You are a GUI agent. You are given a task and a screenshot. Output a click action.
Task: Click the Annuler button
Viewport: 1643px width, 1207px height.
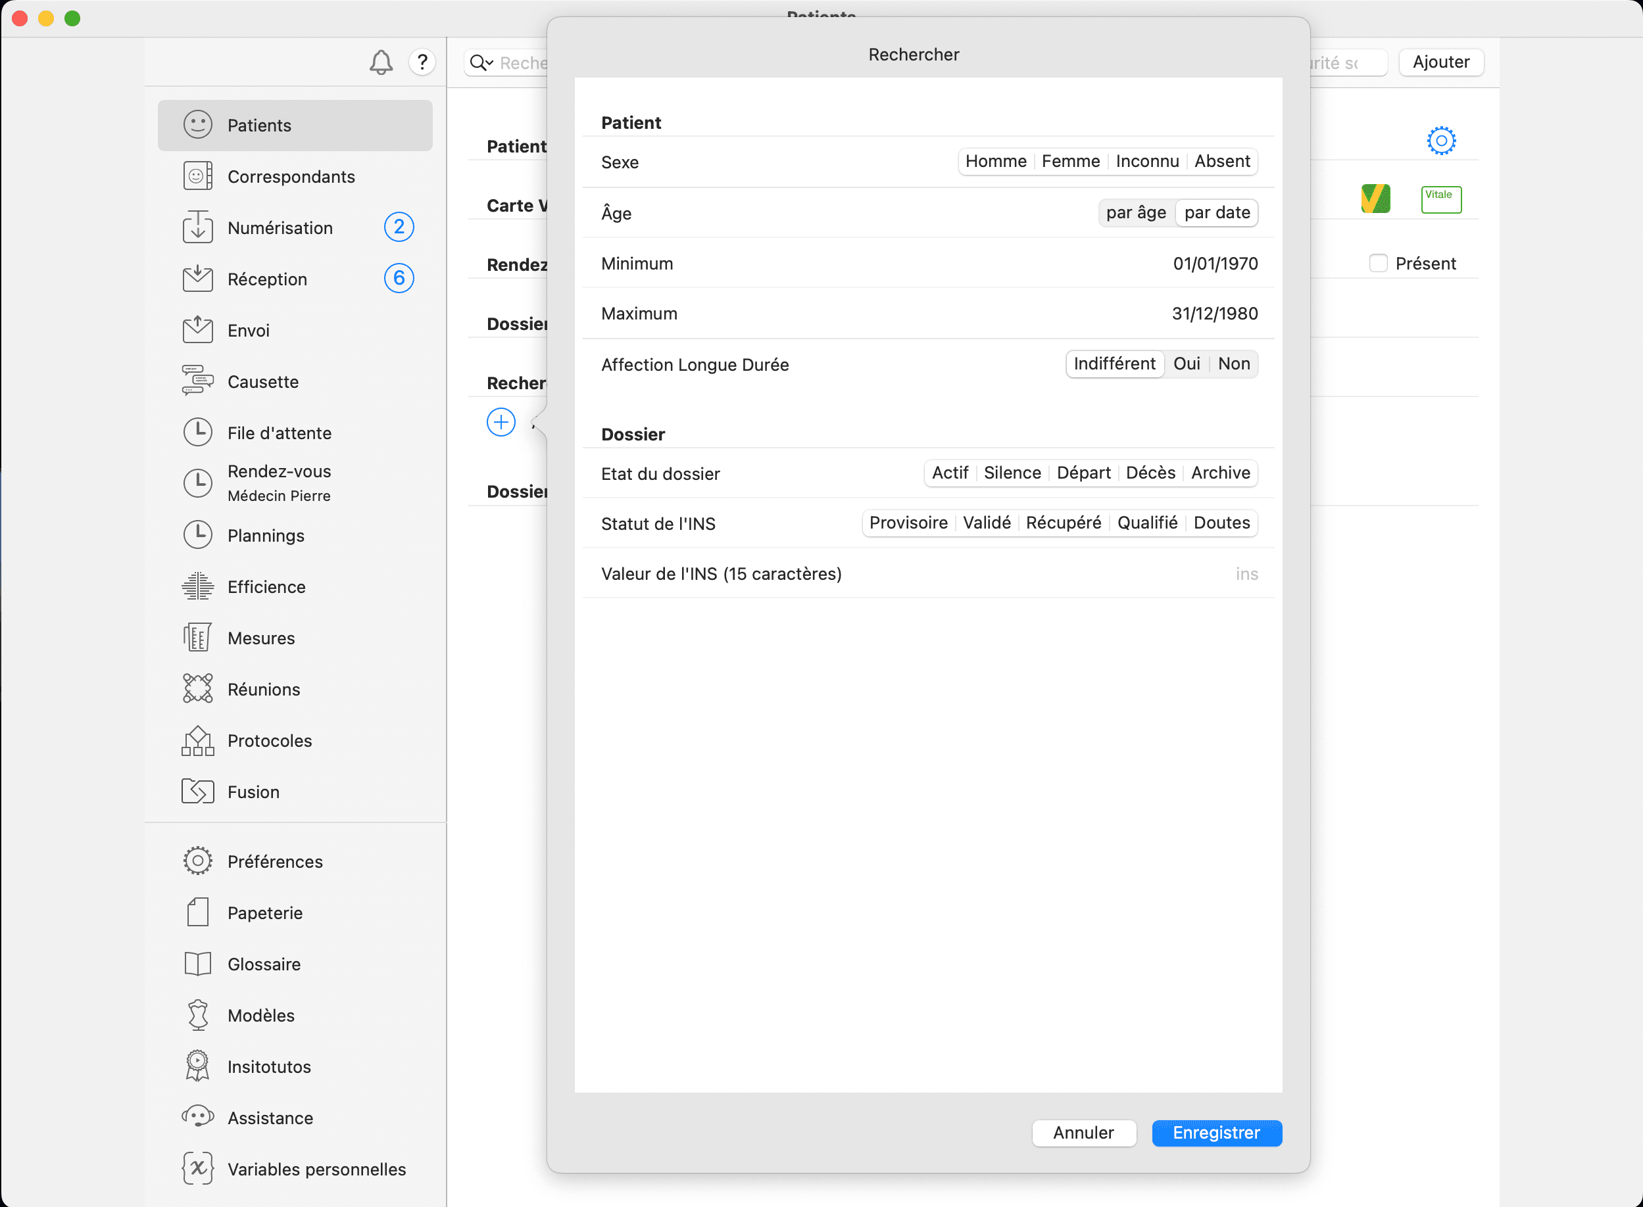1083,1133
